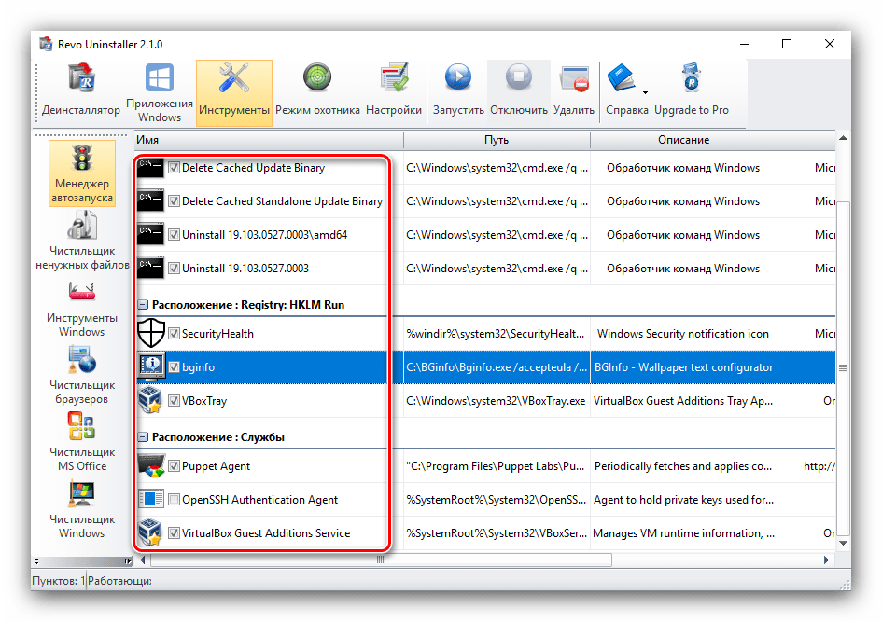Select Инструменты Windows in sidebar
Screen dimensions: 882x622
point(82,309)
